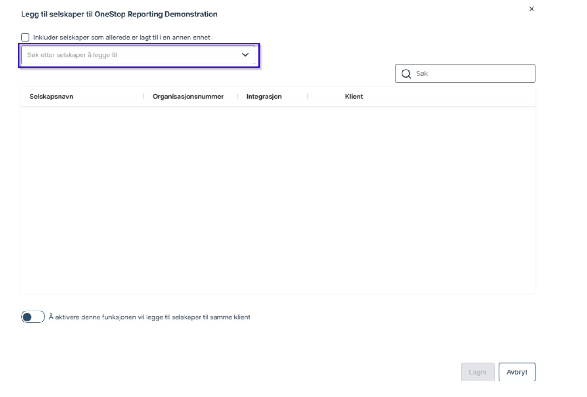The width and height of the screenshot is (587, 397).
Task: Focus the Søk text input field
Action: (x=472, y=74)
